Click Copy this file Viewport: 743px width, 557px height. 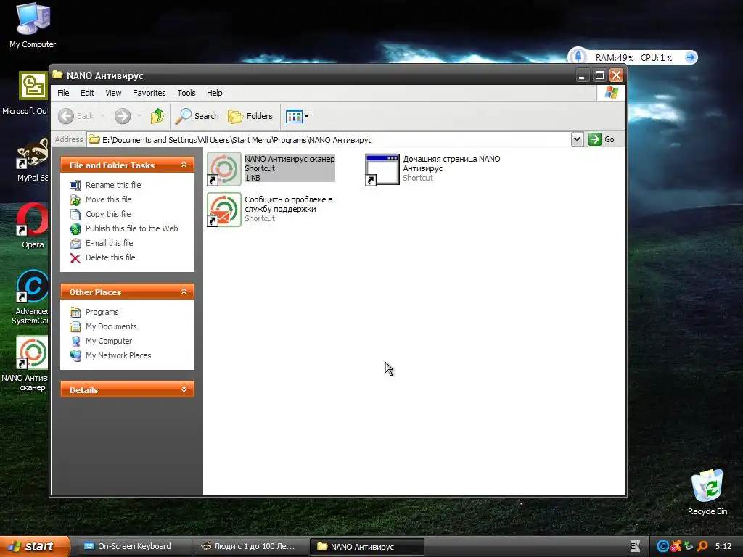click(x=100, y=214)
